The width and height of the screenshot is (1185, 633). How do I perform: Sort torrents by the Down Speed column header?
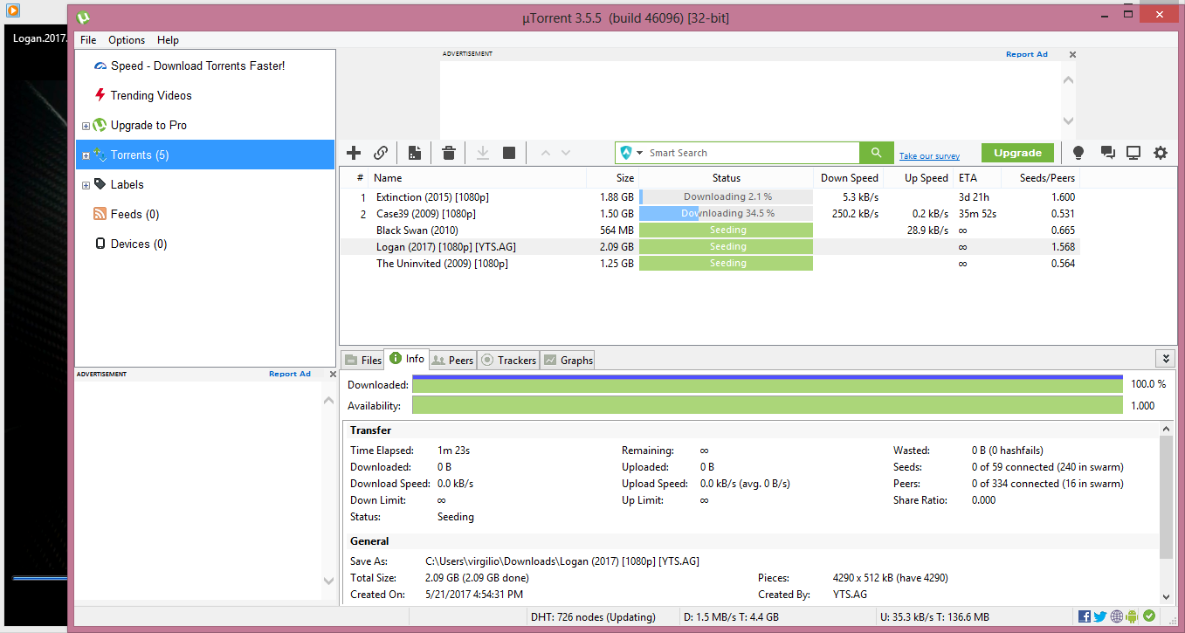pyautogui.click(x=848, y=178)
